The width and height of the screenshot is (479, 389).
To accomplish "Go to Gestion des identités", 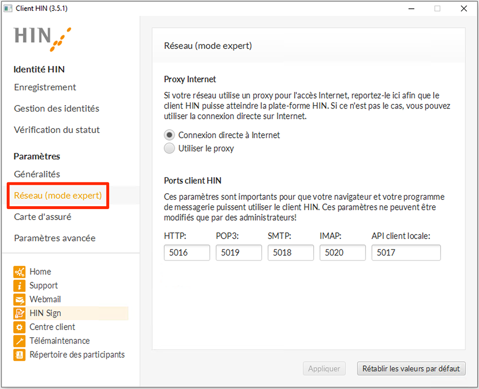I will 57,109.
